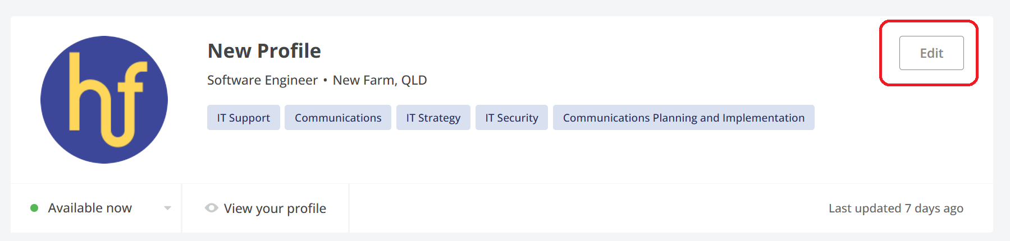
Task: Pick the IT Security skill tag
Action: pyautogui.click(x=511, y=118)
